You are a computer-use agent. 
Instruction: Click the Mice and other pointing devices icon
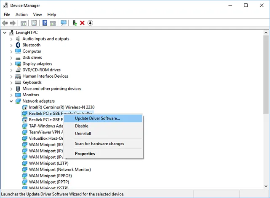(x=18, y=89)
